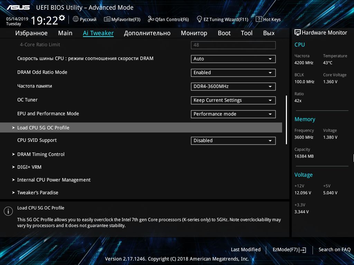Image resolution: width=354 pixels, height=265 pixels.
Task: Click the memory voltage value 1.380 V
Action: click(330, 137)
